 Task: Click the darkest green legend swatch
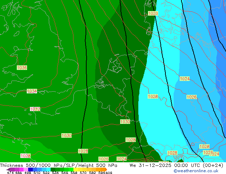53,169
